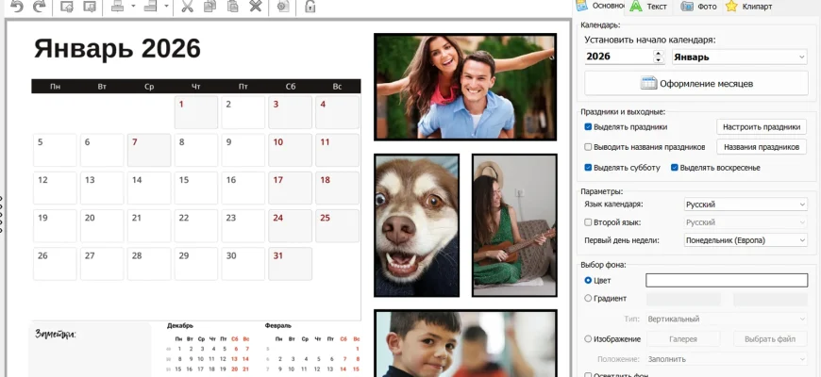Undo the last action in toolbar
The height and width of the screenshot is (377, 821).
pos(17,7)
